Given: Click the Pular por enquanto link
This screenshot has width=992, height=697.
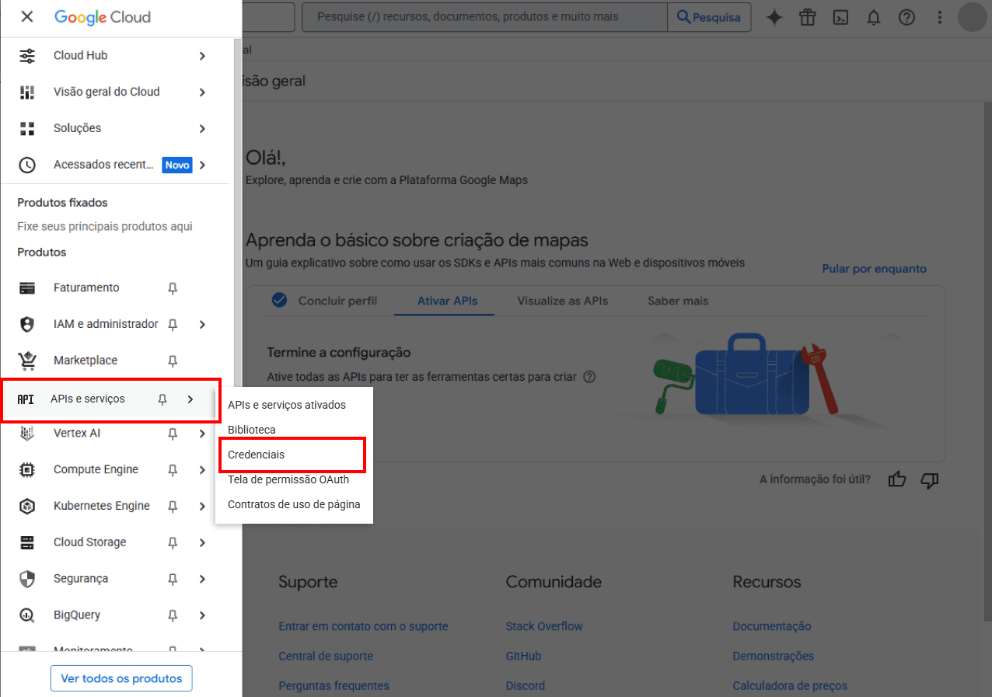Looking at the screenshot, I should point(874,269).
